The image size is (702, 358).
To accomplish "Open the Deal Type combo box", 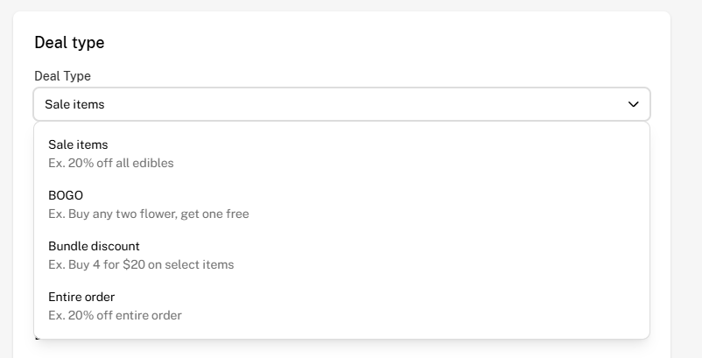I will click(341, 104).
